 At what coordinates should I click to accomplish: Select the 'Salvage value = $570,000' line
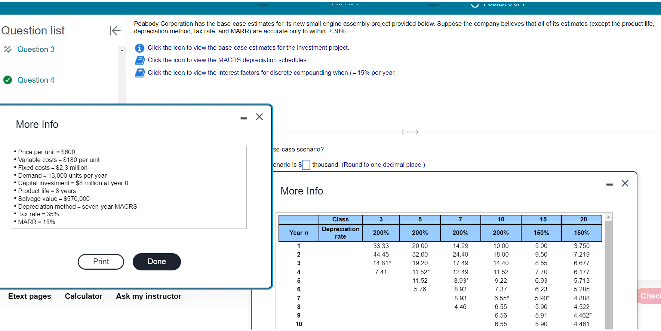coord(54,199)
